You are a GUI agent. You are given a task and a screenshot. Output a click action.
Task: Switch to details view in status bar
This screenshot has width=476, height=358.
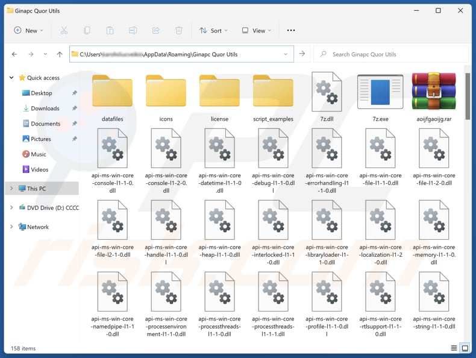coord(454,348)
